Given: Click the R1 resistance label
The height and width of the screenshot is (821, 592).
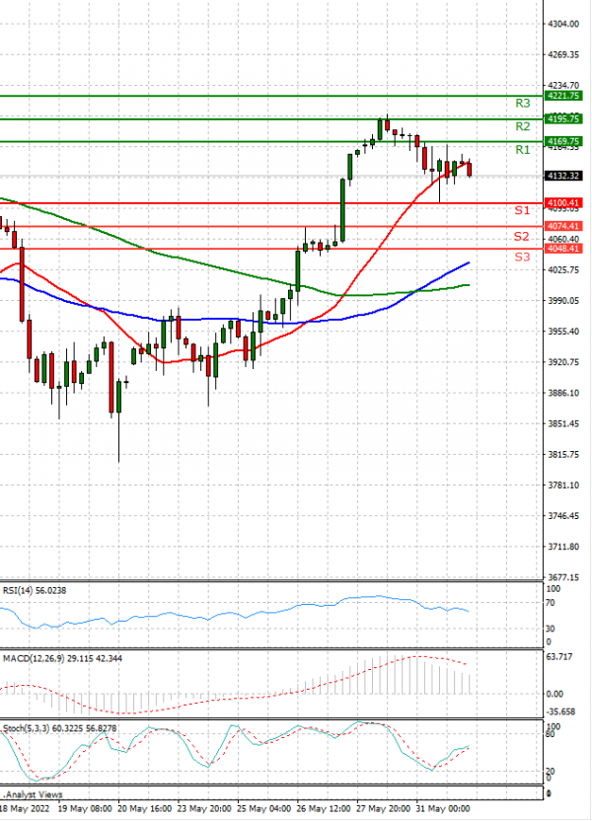Looking at the screenshot, I should pos(523,150).
